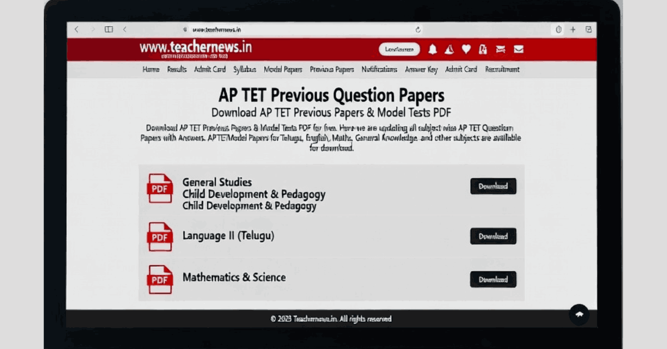Download the Language II (Telugu) paper
This screenshot has width=667, height=349.
[x=493, y=236]
